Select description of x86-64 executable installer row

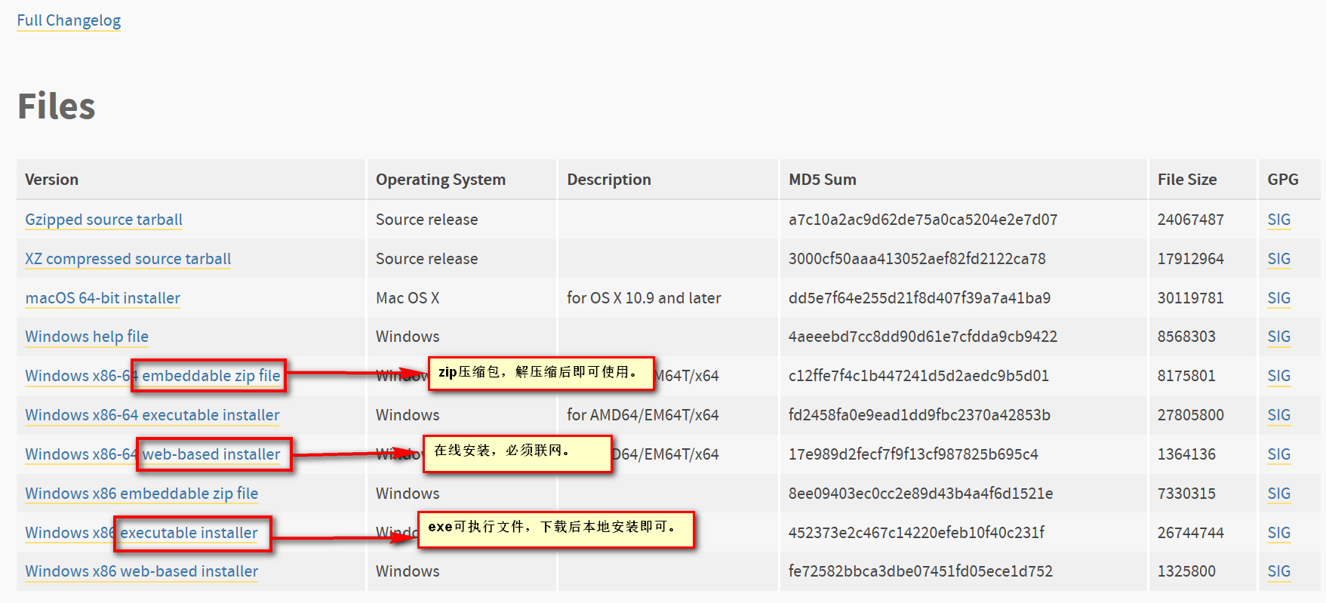643,415
